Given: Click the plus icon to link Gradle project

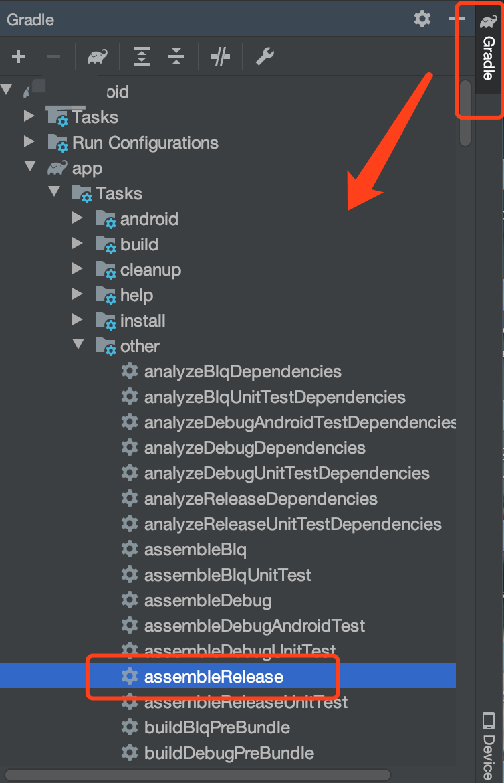Looking at the screenshot, I should pos(19,57).
